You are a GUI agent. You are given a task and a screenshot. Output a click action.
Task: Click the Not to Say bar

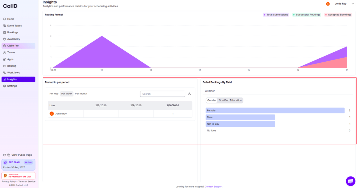(x=240, y=124)
